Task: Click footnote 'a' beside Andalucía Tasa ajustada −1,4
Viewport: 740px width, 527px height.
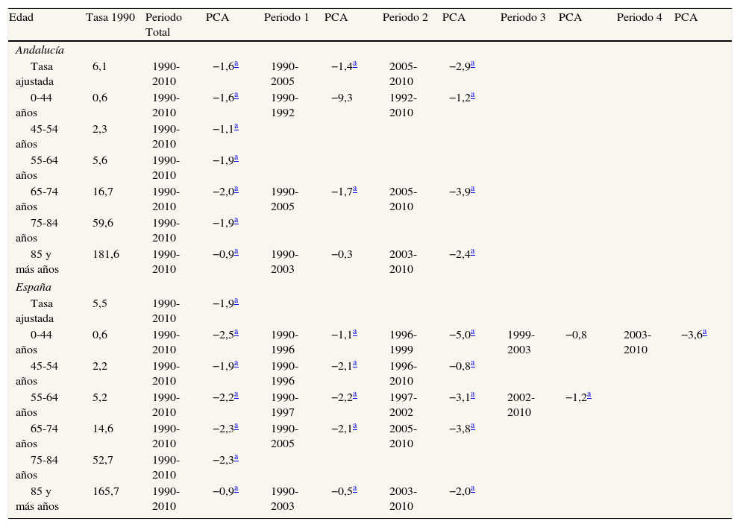Action: pos(354,65)
